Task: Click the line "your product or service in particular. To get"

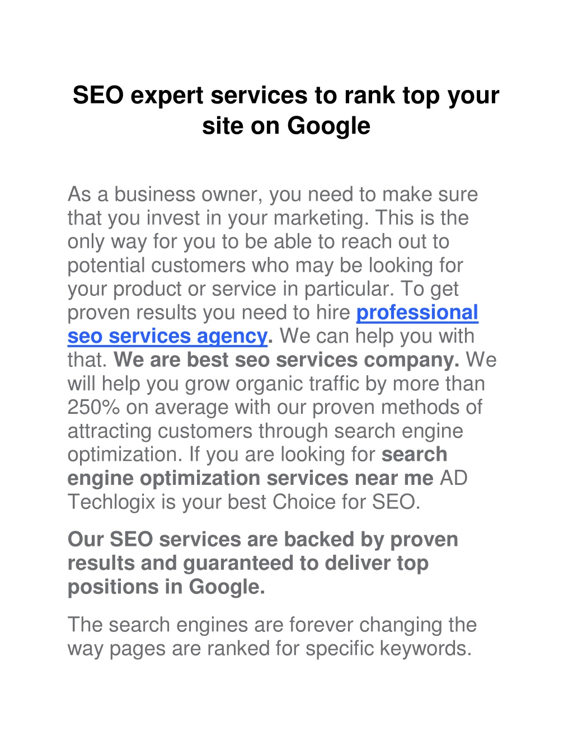Action: 263,289
